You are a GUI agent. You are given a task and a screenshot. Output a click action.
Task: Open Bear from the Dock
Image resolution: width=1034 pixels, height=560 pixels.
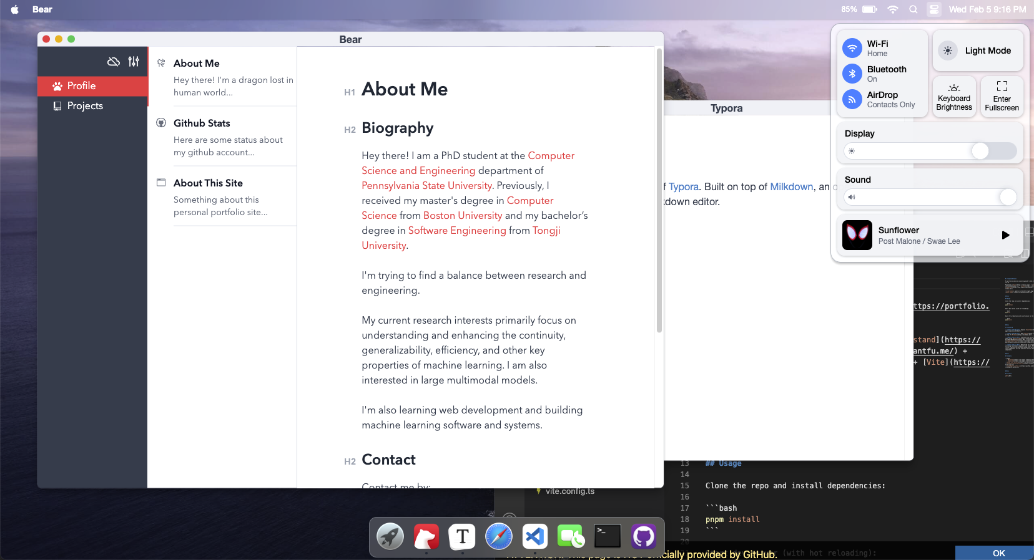426,536
